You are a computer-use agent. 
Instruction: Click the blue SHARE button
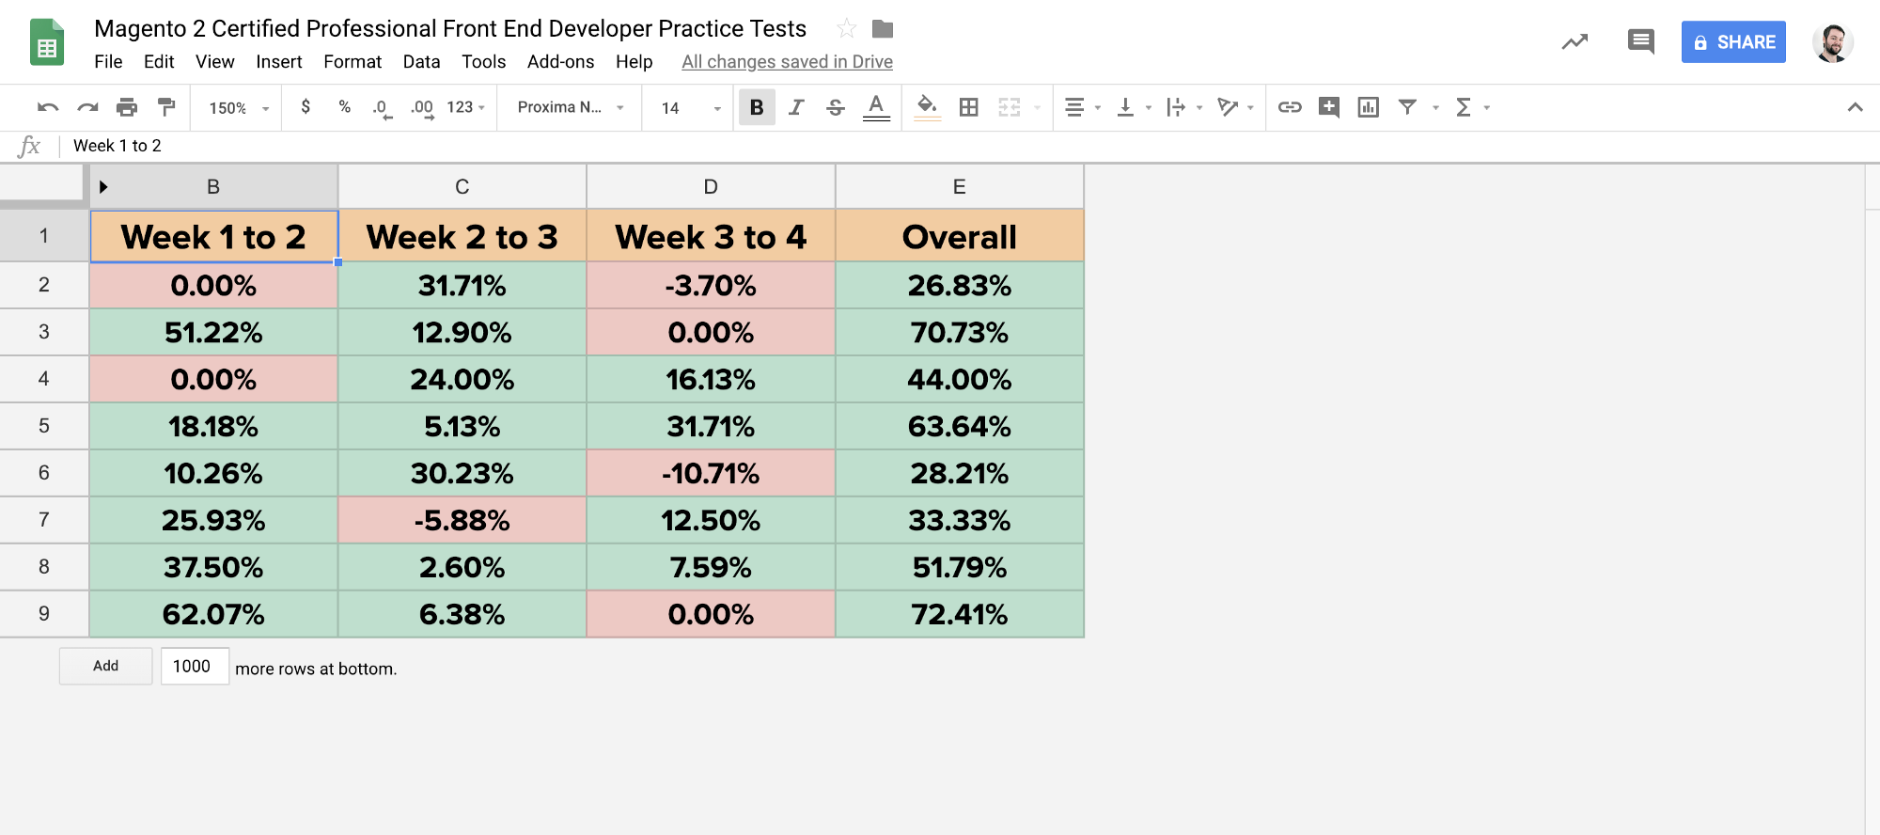(1733, 42)
